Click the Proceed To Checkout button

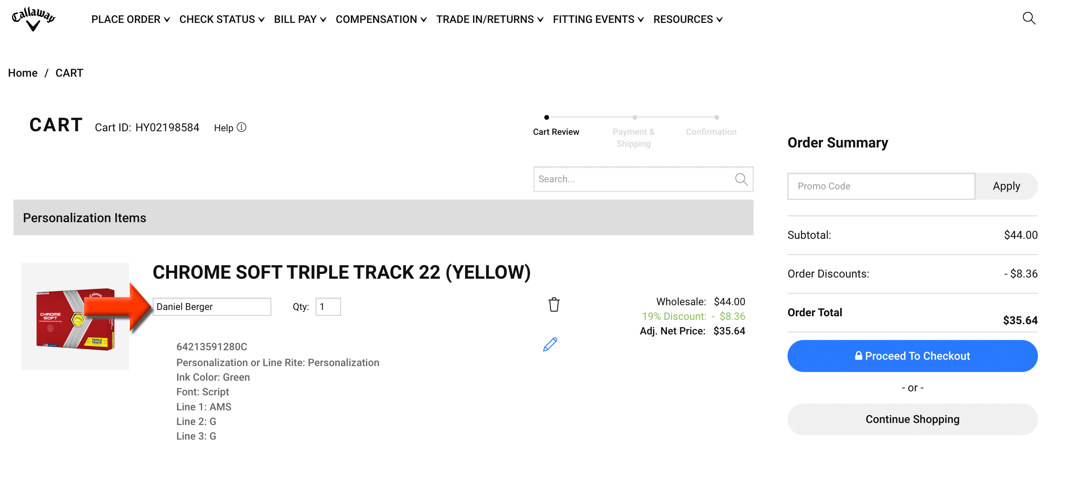point(912,356)
